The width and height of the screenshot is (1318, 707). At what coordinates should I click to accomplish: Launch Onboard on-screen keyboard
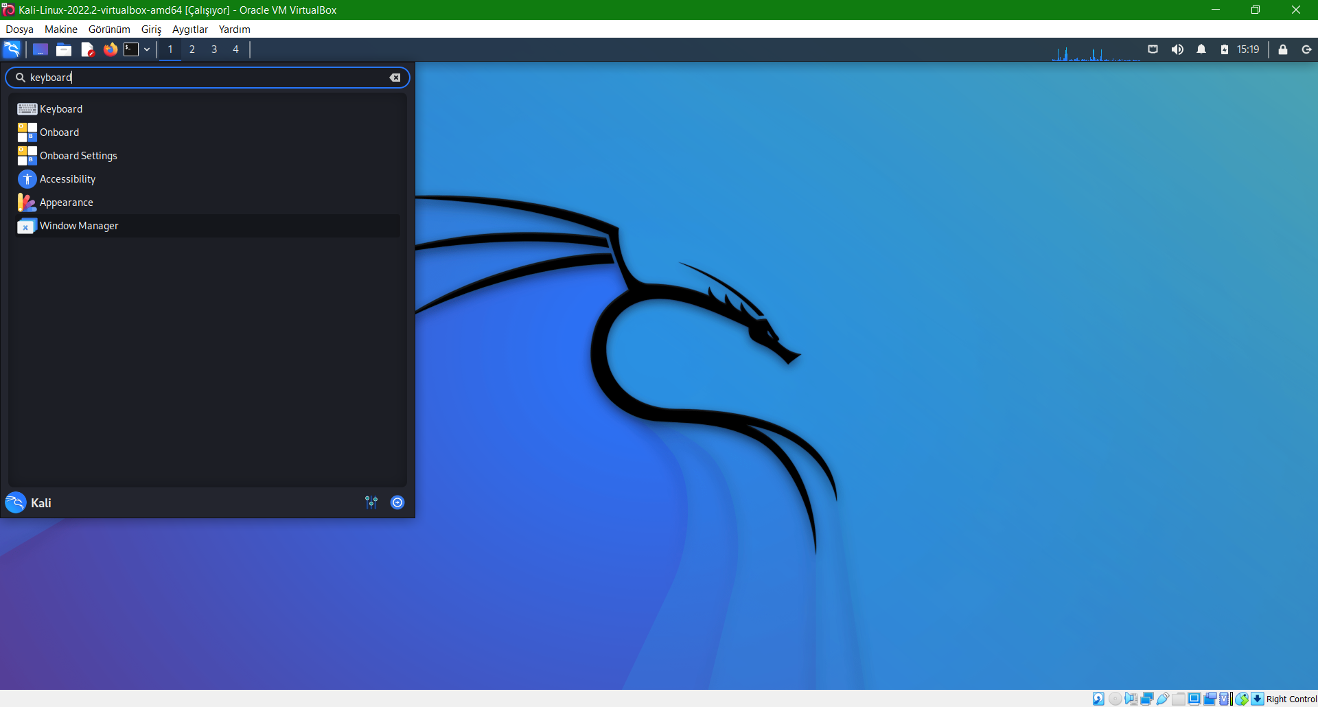(207, 132)
